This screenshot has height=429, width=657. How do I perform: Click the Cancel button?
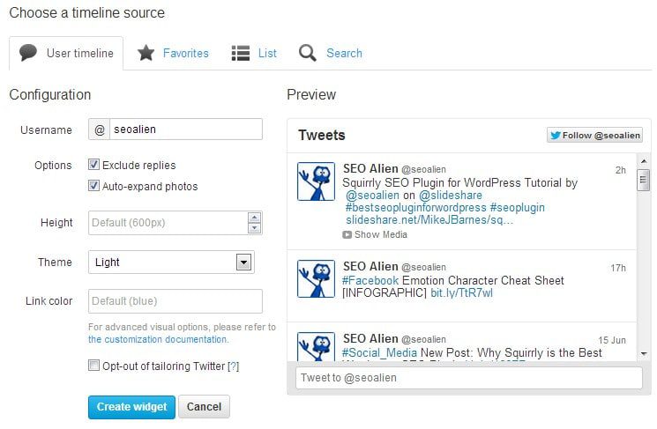(x=204, y=407)
